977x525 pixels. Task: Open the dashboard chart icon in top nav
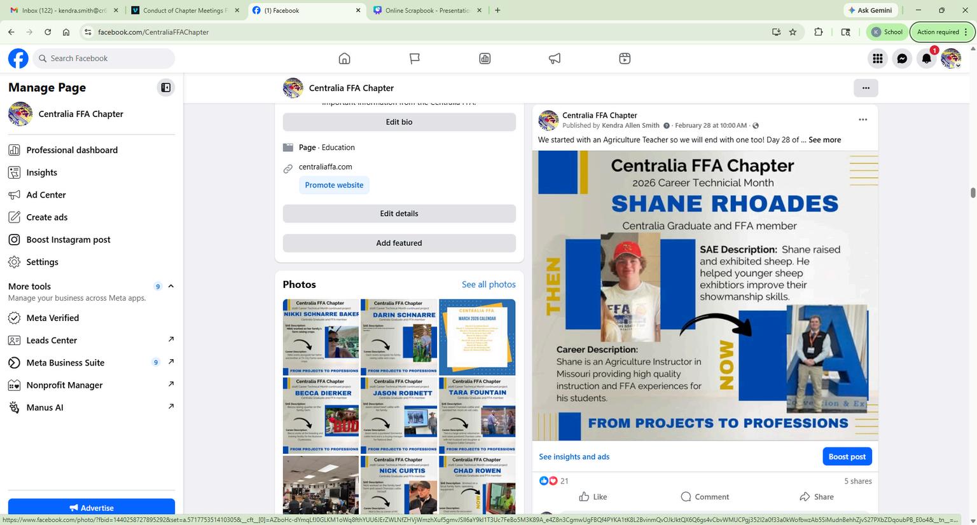point(485,58)
